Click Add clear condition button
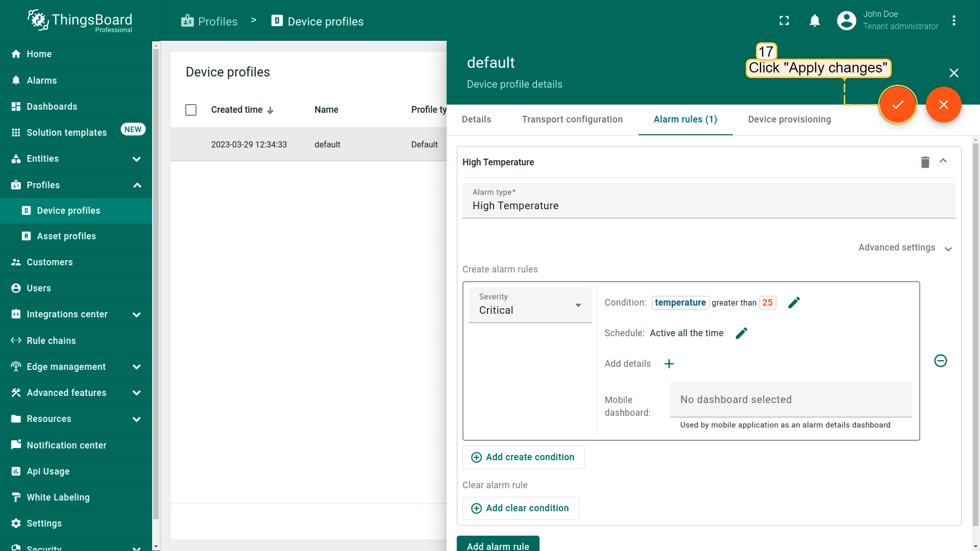This screenshot has width=980, height=551. pyautogui.click(x=521, y=508)
